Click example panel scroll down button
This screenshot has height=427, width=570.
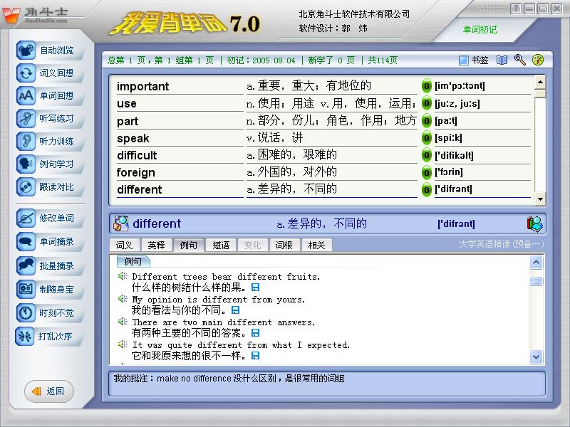pos(537,357)
